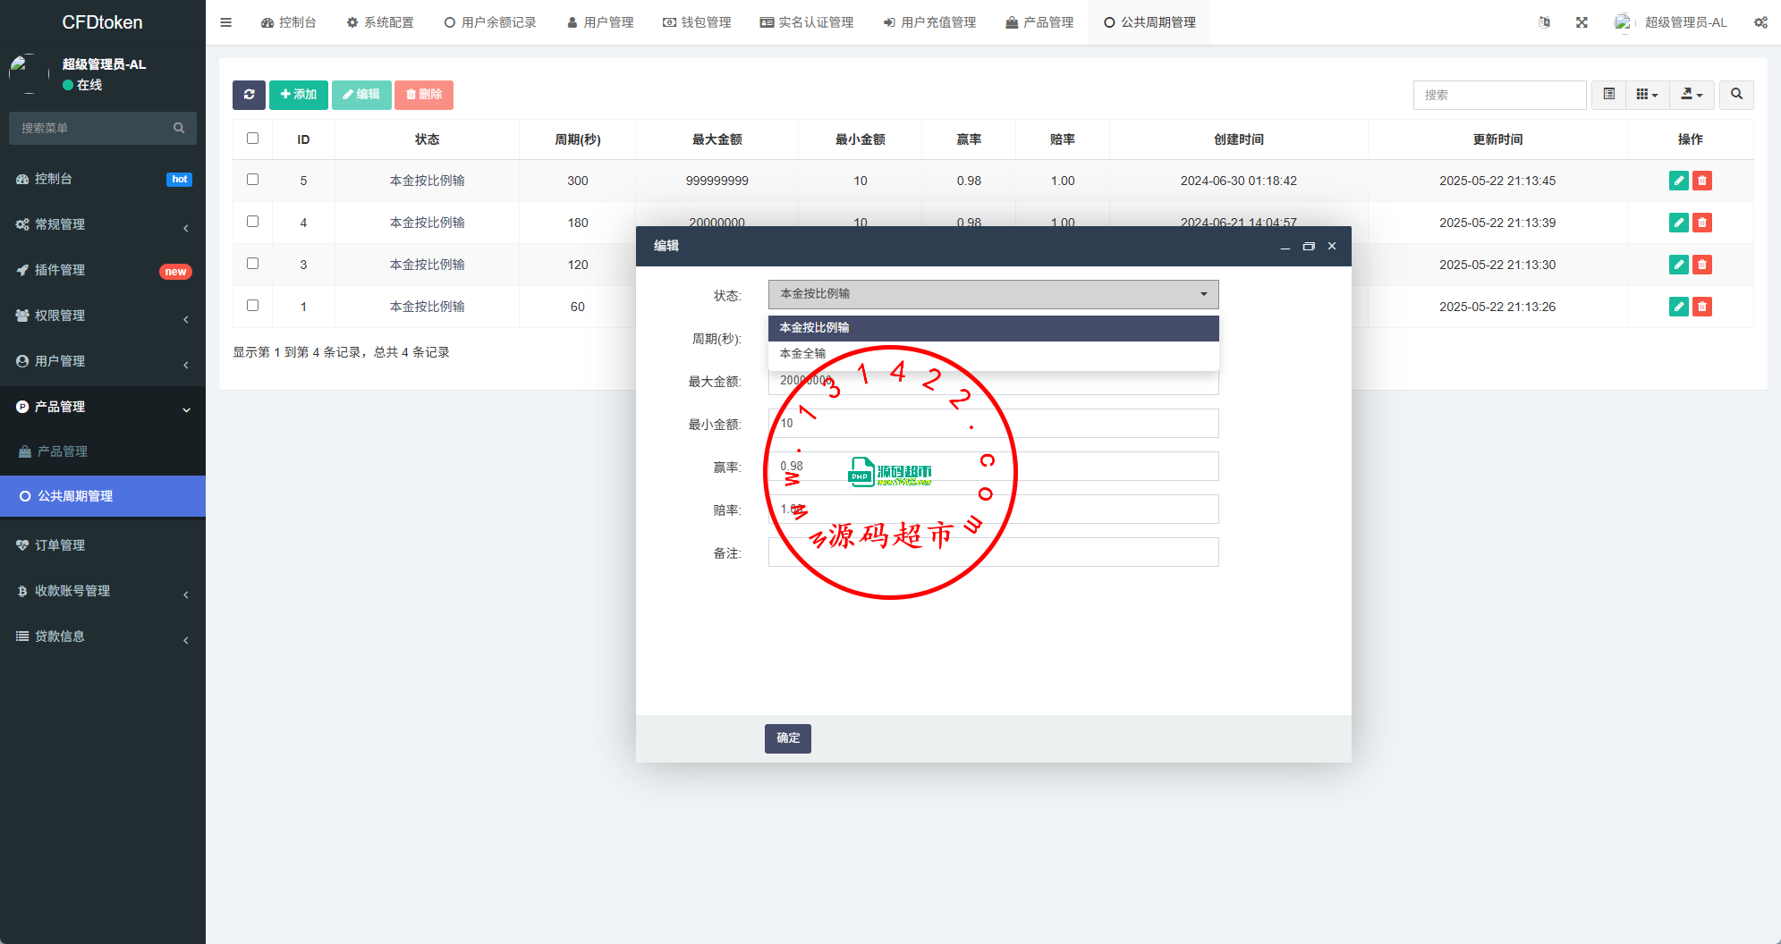Click the hamburger menu icon to collapse sidebar
Viewport: 1781px width, 944px height.
[226, 22]
